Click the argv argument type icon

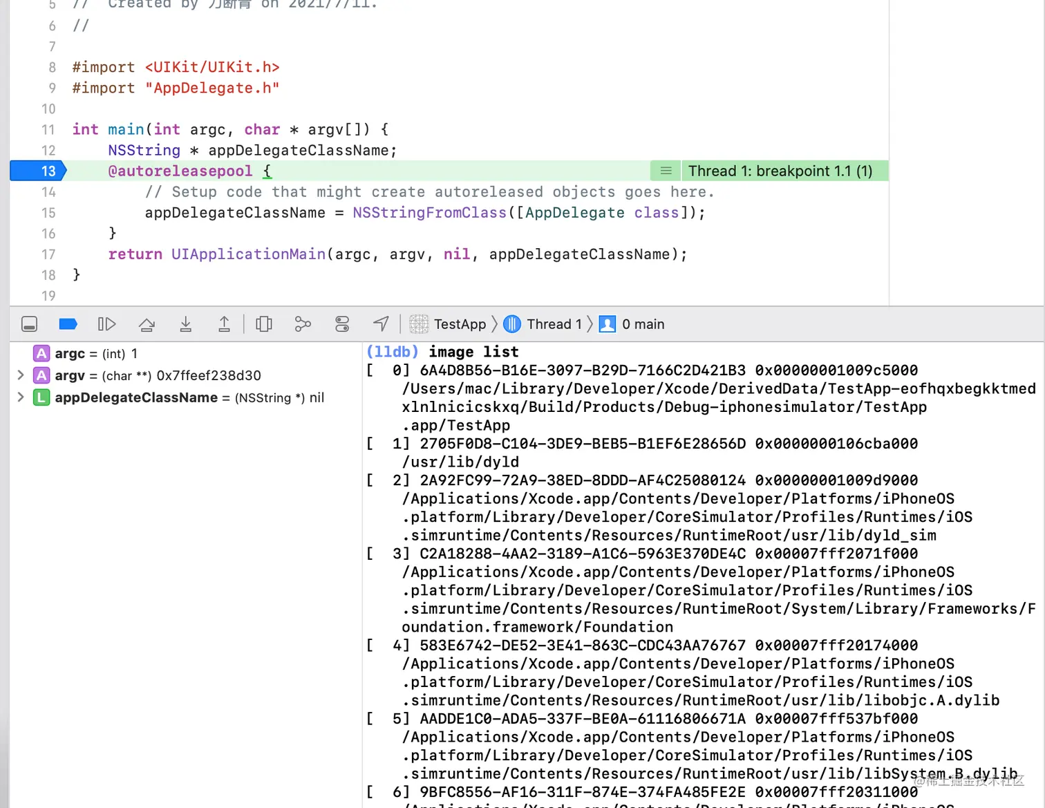(x=41, y=375)
